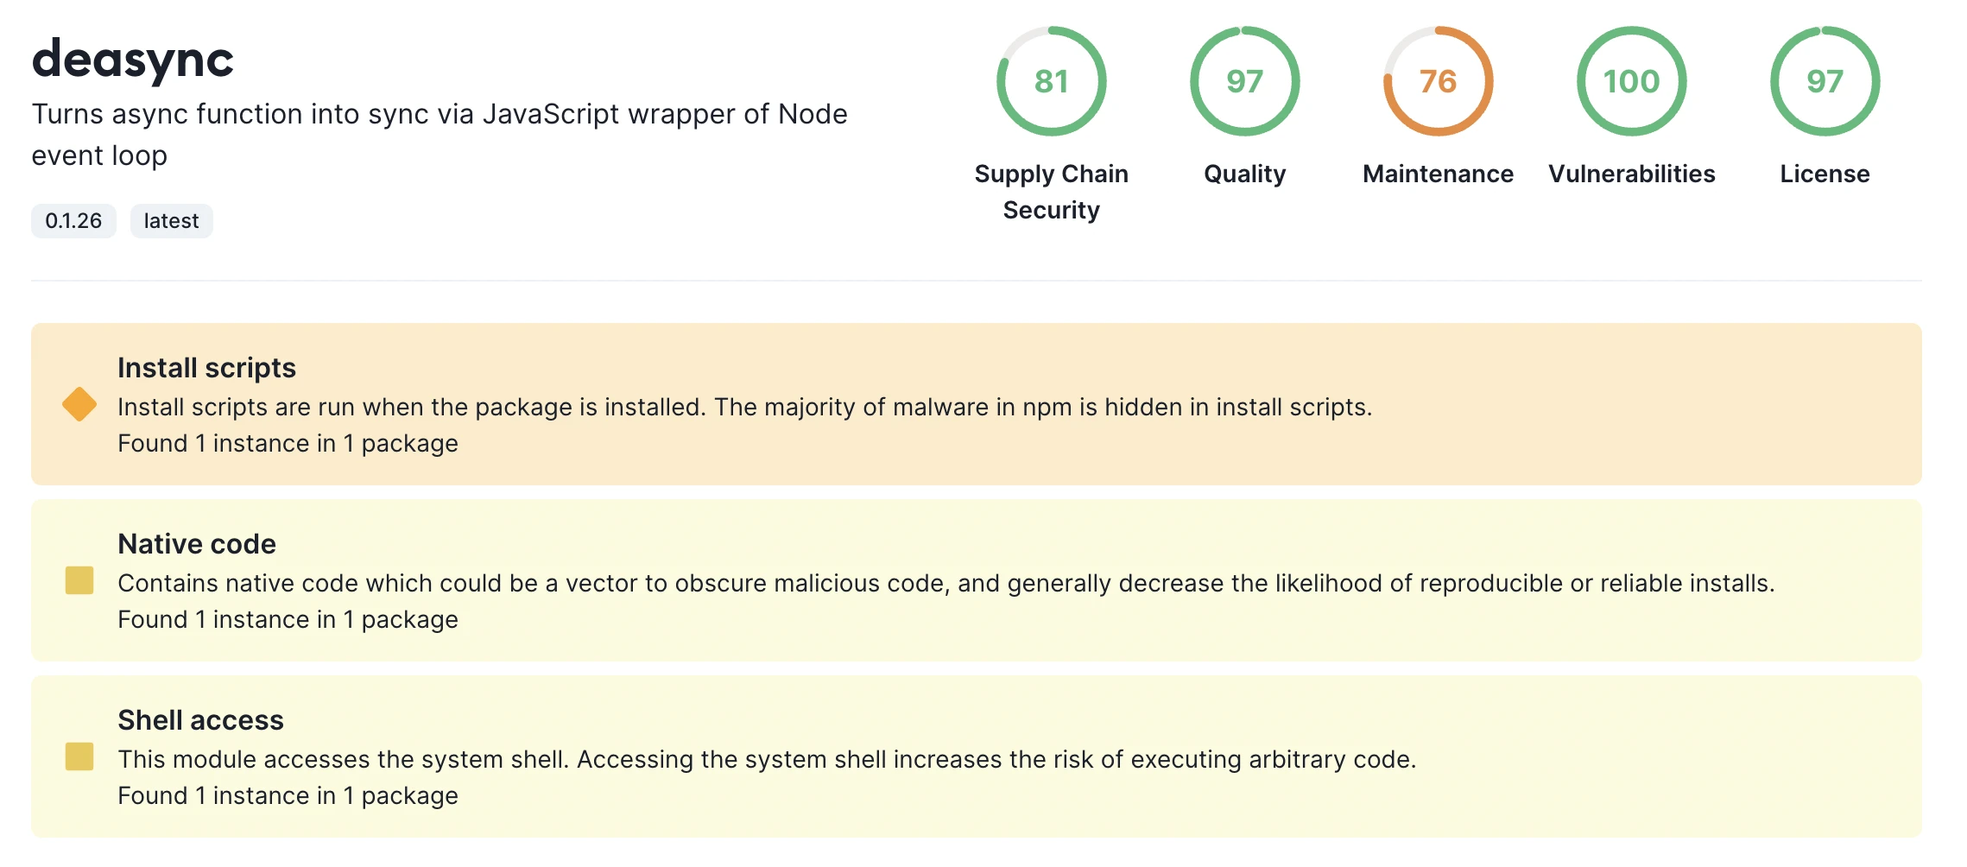Click the latest tag
The width and height of the screenshot is (1967, 867).
(x=170, y=221)
